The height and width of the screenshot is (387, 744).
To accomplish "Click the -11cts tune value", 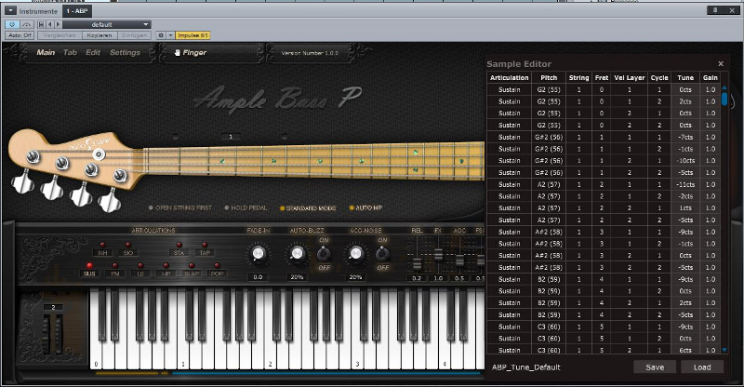I will pyautogui.click(x=685, y=184).
